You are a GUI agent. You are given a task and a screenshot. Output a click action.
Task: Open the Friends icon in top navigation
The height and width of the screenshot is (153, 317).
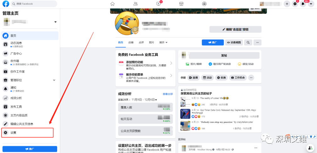(135, 4)
